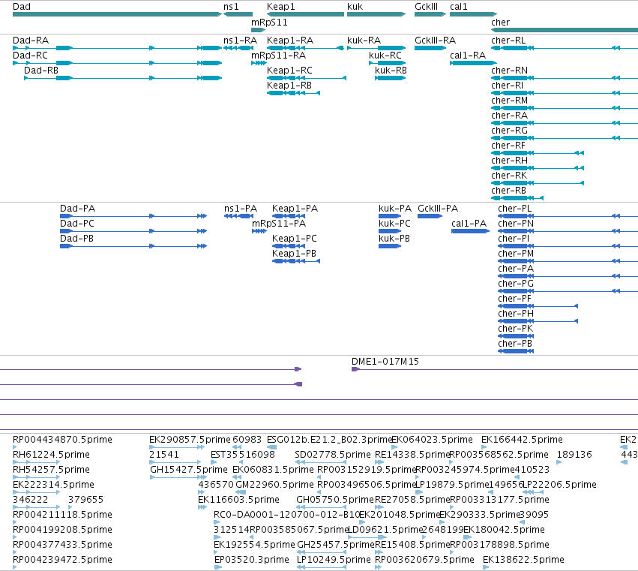
Task: Click the ns1-PA protein label
Action: click(241, 209)
